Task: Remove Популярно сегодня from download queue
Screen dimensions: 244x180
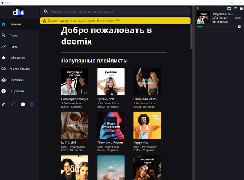Action: coord(239,26)
